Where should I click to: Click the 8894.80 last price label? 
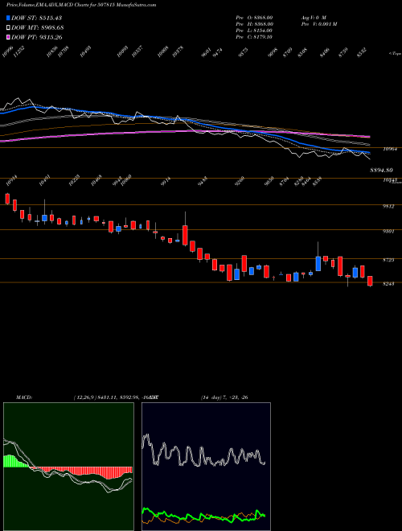click(x=381, y=170)
